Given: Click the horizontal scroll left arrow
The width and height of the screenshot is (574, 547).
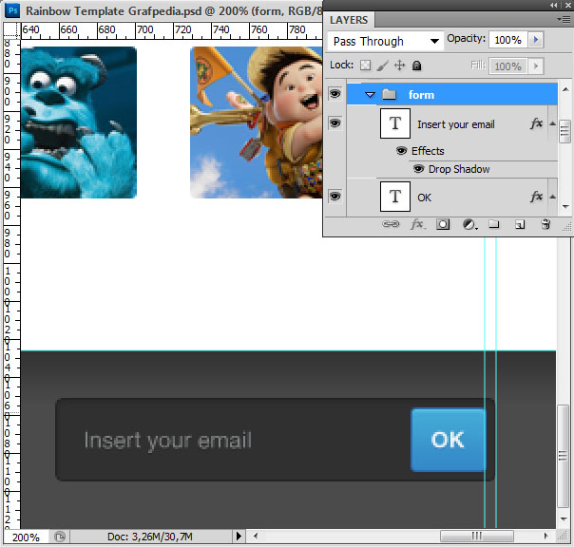Looking at the screenshot, I should (x=256, y=536).
